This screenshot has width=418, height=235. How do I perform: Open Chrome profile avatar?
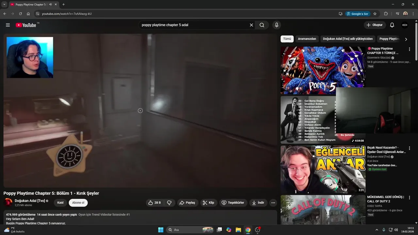(405, 14)
